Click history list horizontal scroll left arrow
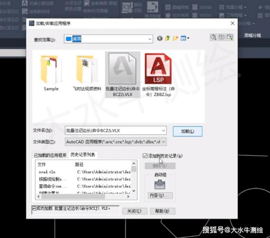The height and width of the screenshot is (238, 270). point(39,197)
